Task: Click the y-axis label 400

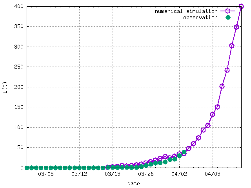Action: tap(19, 6)
